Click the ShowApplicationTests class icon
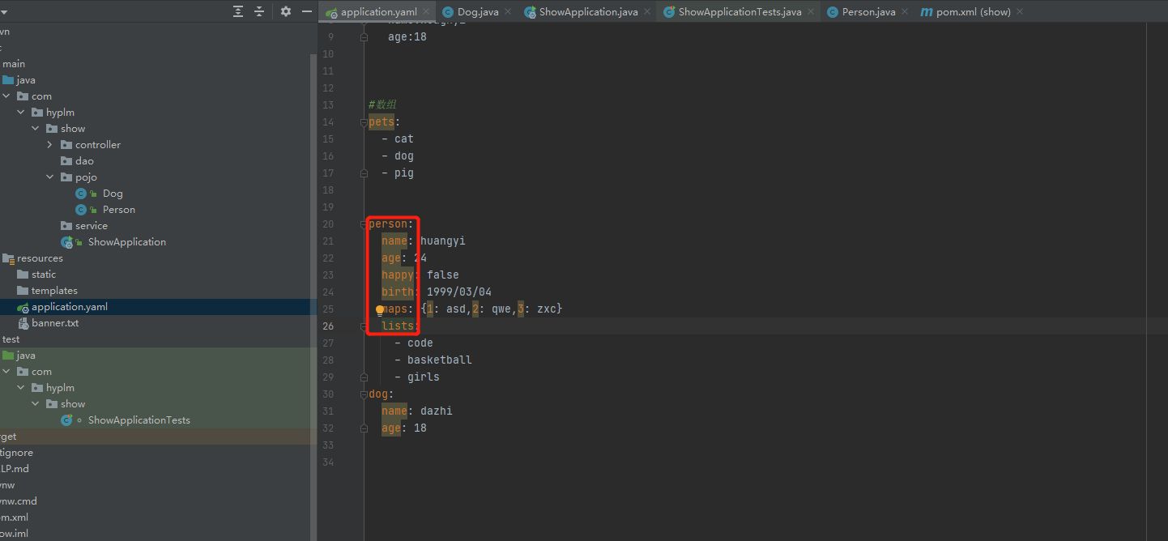Image resolution: width=1168 pixels, height=541 pixels. (x=68, y=420)
